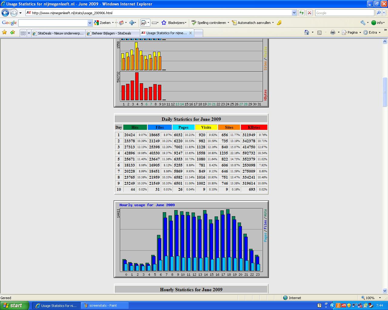Click the magnifier search button
388x310 pixels.
pyautogui.click(x=379, y=13)
